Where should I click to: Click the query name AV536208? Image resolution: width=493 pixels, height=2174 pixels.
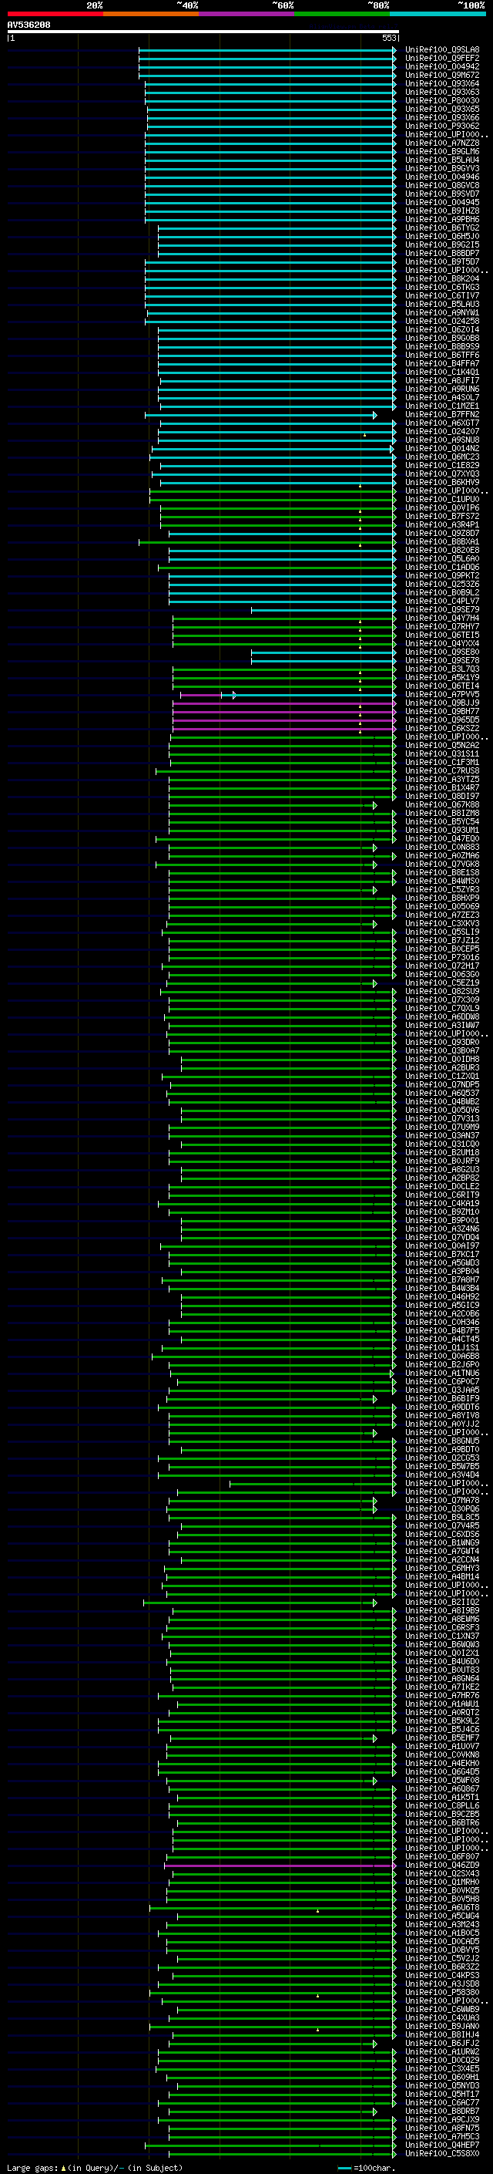pos(29,25)
